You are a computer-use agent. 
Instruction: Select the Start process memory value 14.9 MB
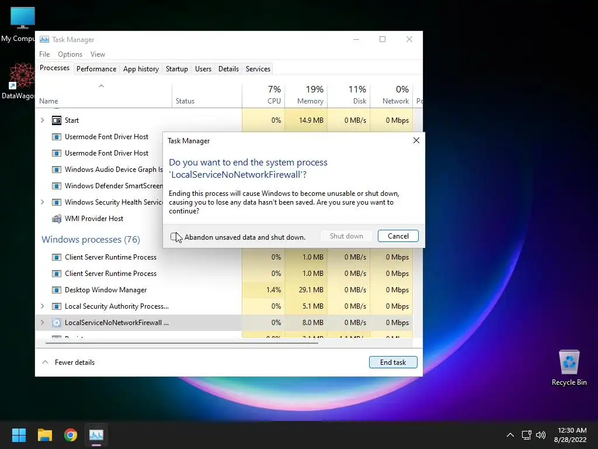[311, 120]
